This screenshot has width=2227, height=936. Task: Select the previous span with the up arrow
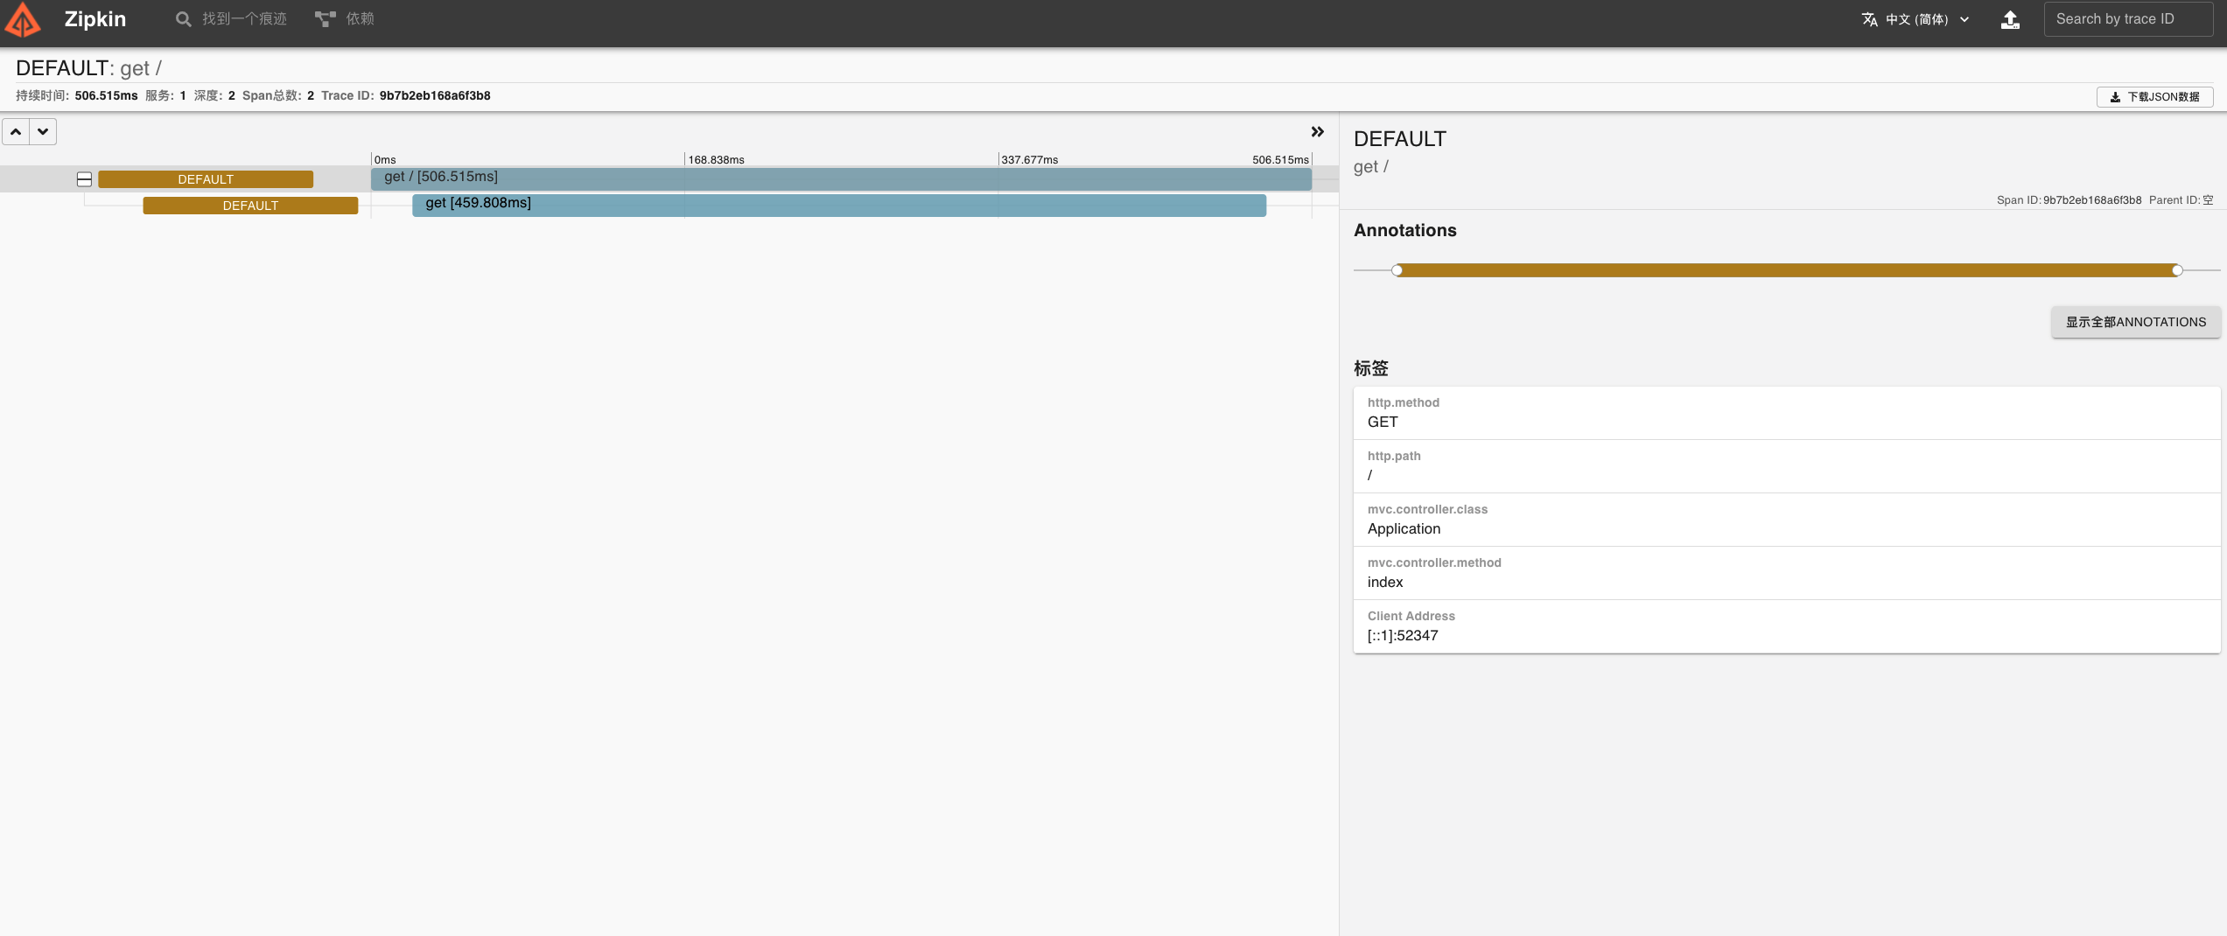[x=16, y=132]
